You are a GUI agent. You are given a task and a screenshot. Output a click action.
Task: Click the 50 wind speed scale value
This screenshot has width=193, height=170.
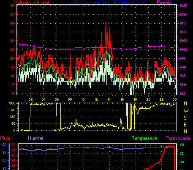12,5
